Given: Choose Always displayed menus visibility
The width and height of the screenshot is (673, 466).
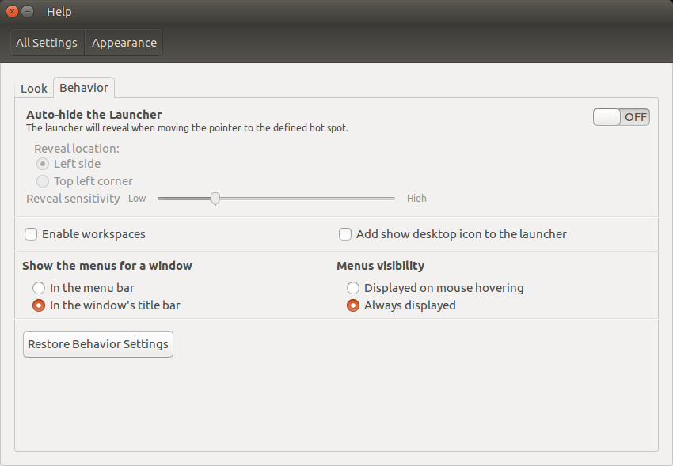Looking at the screenshot, I should click(x=353, y=305).
